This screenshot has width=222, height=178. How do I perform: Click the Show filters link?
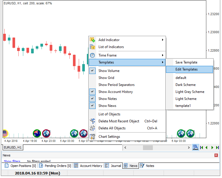click(x=12, y=161)
